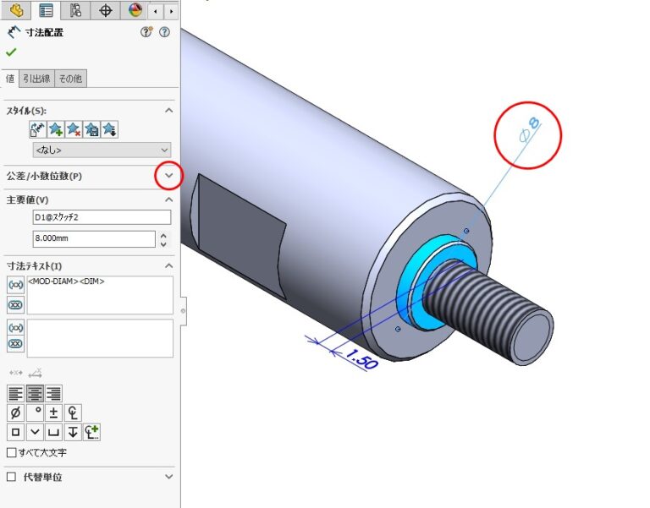This screenshot has height=508, width=650.
Task: Switch to the PropertyManager tab
Action: click(46, 10)
